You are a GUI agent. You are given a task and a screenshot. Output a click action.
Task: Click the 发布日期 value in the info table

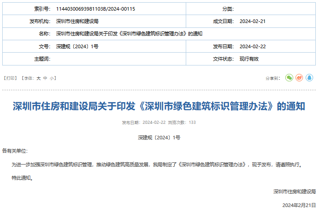point(252,46)
